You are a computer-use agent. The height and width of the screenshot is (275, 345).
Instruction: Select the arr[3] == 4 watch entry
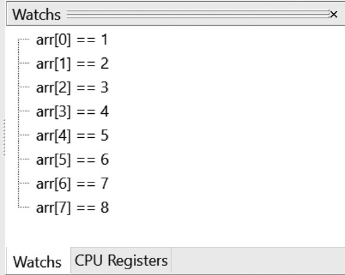tap(72, 111)
